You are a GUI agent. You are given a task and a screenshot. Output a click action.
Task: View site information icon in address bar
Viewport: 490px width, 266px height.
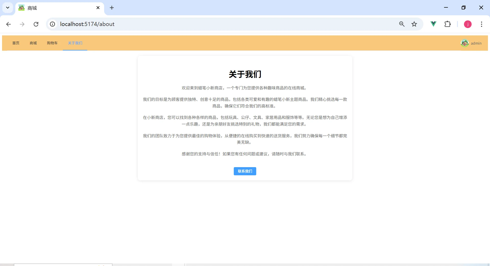(x=52, y=24)
